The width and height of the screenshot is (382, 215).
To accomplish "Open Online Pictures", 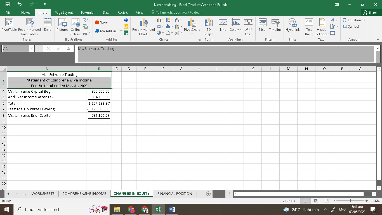I will pos(76,27).
